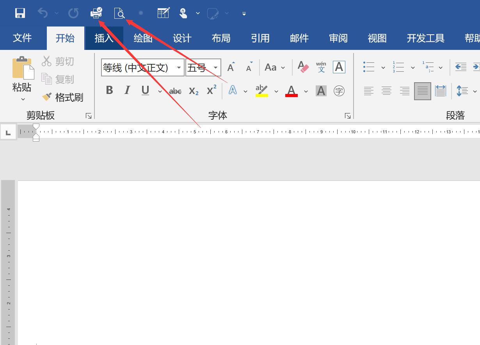480x345 pixels.
Task: Open the touch mode dropdown arrow
Action: tap(198, 13)
